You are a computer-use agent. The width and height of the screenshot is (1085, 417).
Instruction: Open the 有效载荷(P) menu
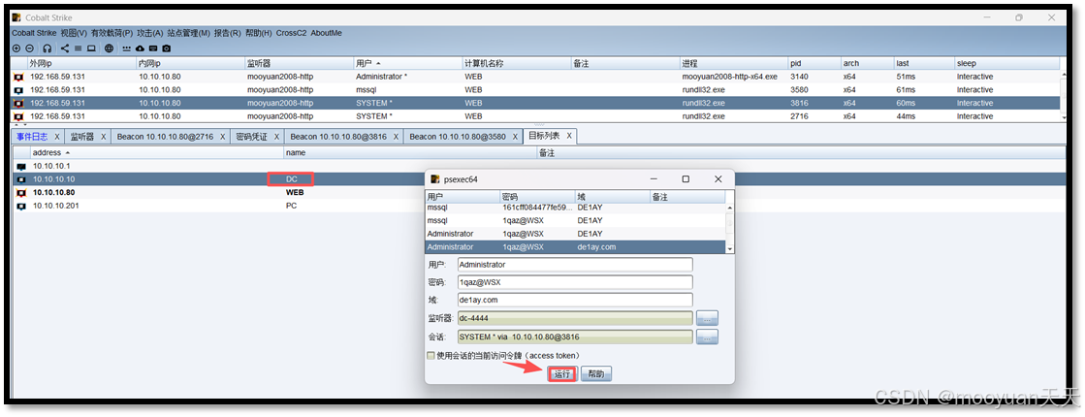pyautogui.click(x=112, y=33)
